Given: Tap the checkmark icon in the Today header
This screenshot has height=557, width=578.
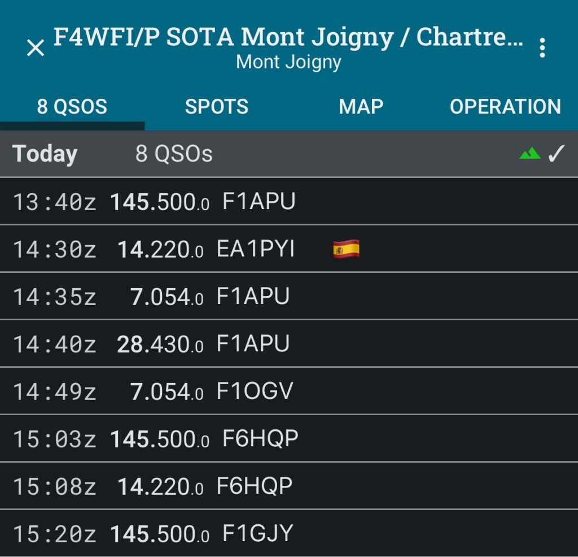Looking at the screenshot, I should coord(557,153).
